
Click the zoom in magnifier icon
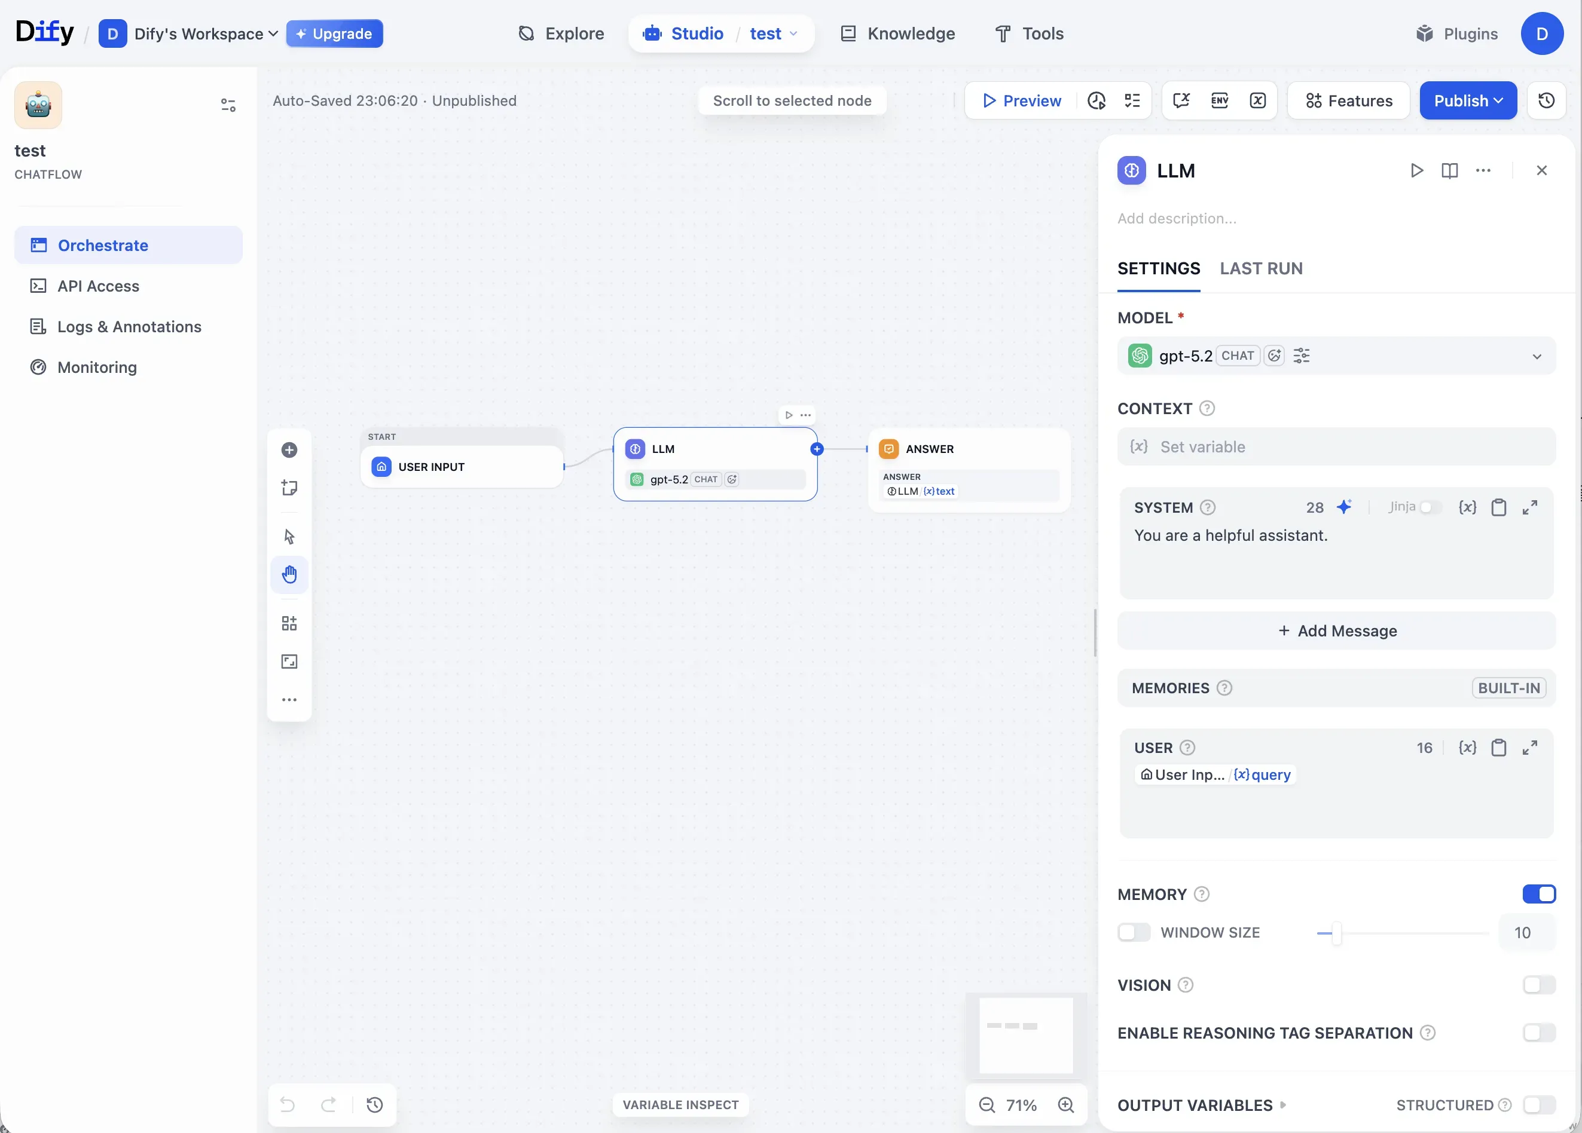tap(1066, 1104)
